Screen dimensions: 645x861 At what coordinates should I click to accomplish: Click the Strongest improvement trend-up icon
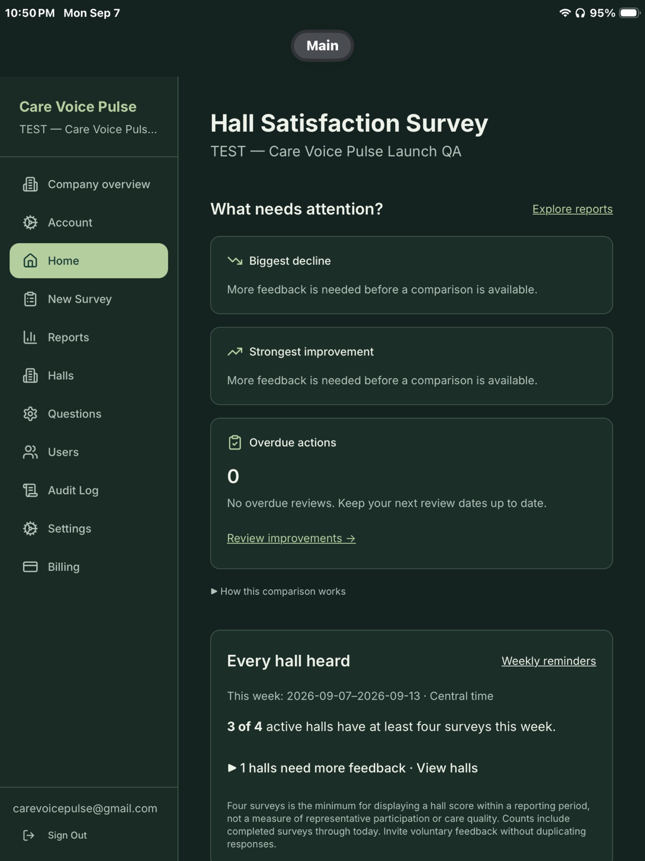pyautogui.click(x=235, y=352)
